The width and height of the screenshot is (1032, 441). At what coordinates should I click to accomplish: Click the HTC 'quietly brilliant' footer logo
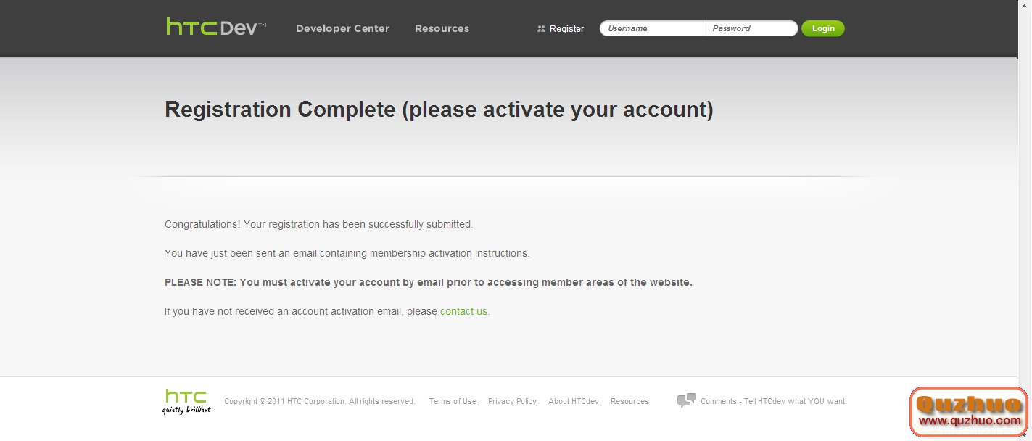pyautogui.click(x=186, y=401)
